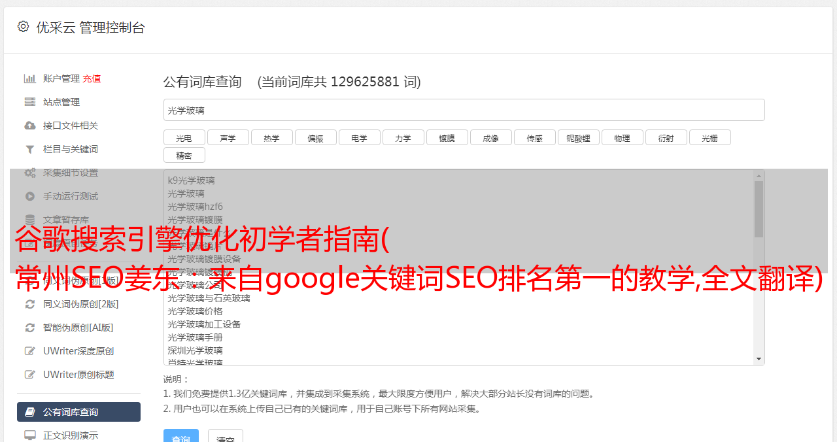Screen dimensions: 837x442
Task: Select 光学玻璃与石英玻璃 in the results list
Action: point(209,298)
